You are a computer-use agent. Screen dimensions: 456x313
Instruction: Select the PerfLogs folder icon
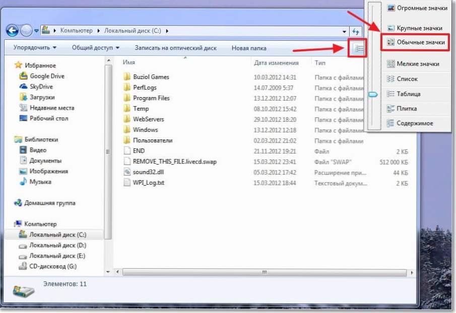tap(127, 88)
